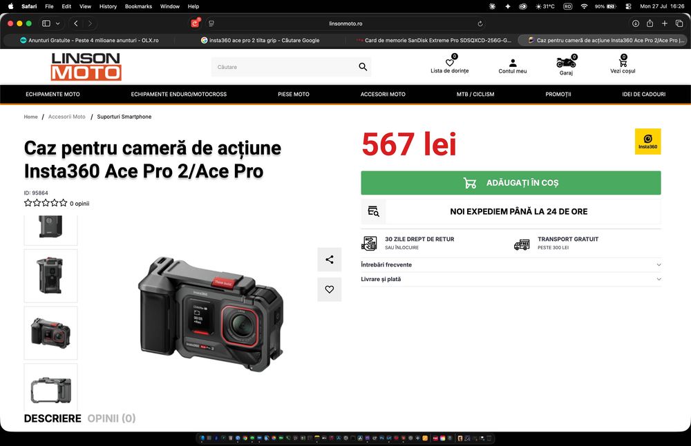Click the 567 lei price
The image size is (691, 446).
(408, 144)
